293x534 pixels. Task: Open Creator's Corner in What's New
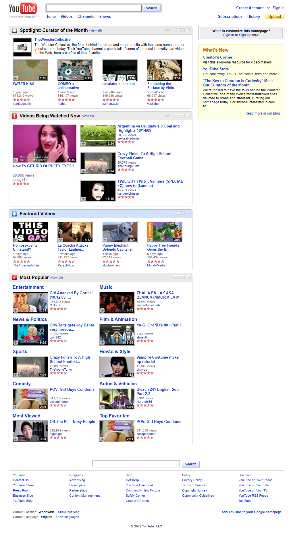217,57
